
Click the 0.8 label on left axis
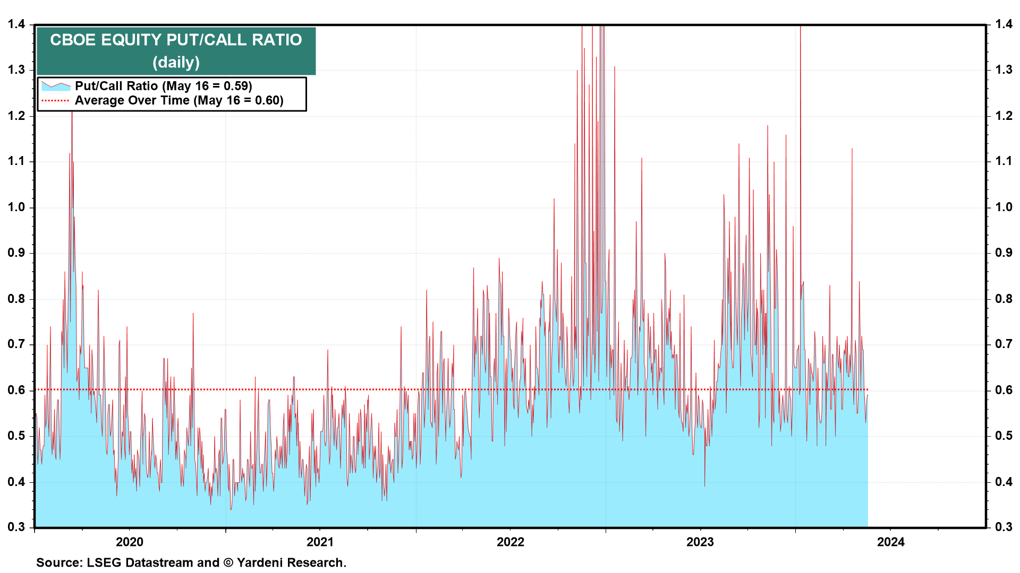pos(16,299)
